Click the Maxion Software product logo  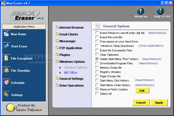tap(23, 108)
